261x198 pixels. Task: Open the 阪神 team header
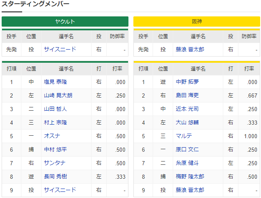coord(197,21)
